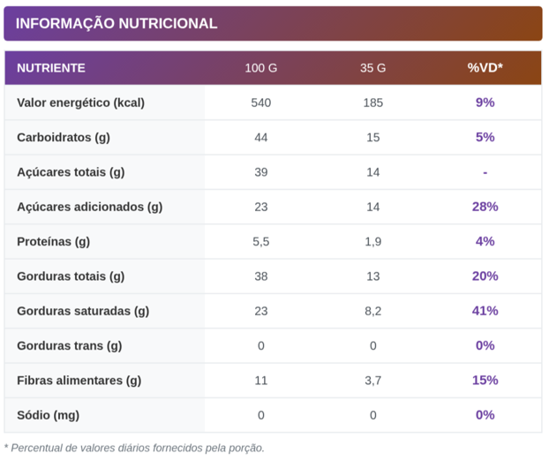Viewport: 549px width, 461px height.
Task: Click the NUTRIENTE column header
Action: 51,68
